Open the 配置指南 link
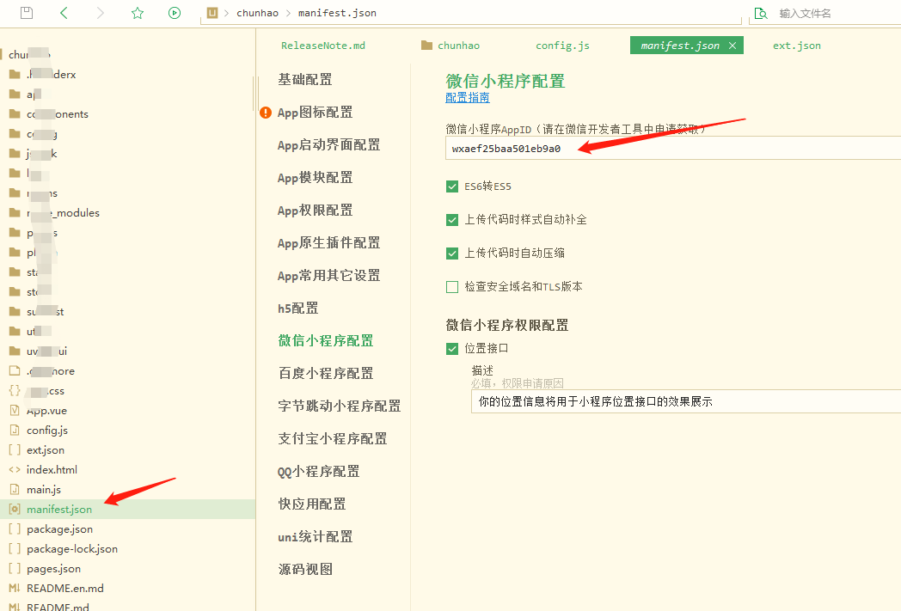 click(468, 98)
